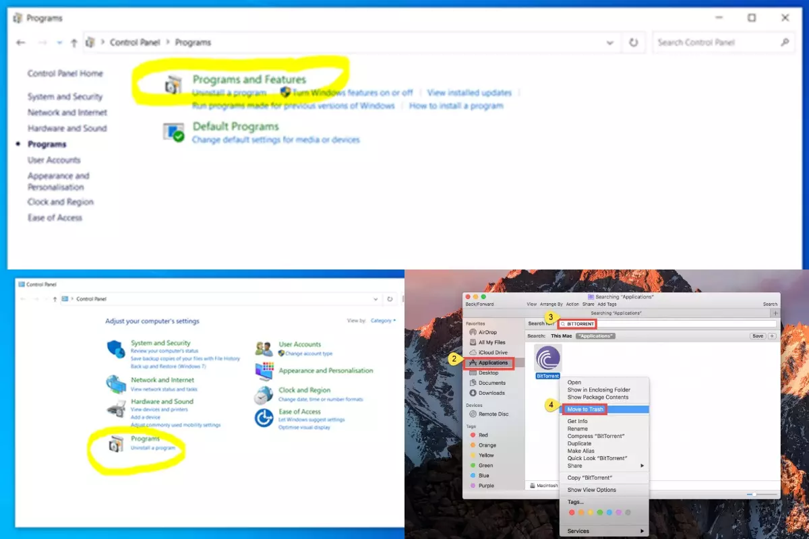
Task: Click View devices and printers link
Action: [x=159, y=410]
